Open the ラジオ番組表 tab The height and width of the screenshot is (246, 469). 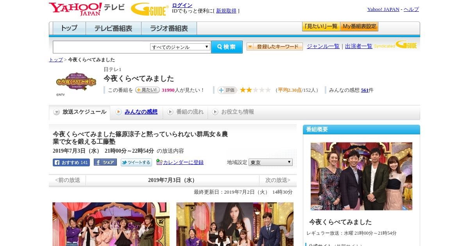point(169,28)
